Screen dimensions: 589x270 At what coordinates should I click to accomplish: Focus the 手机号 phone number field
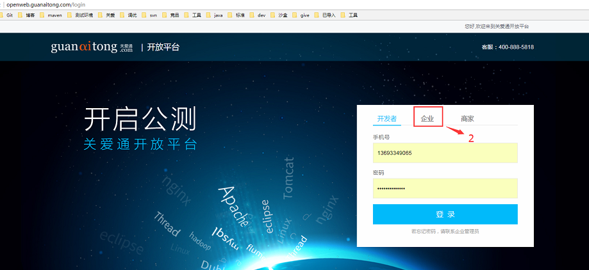445,153
